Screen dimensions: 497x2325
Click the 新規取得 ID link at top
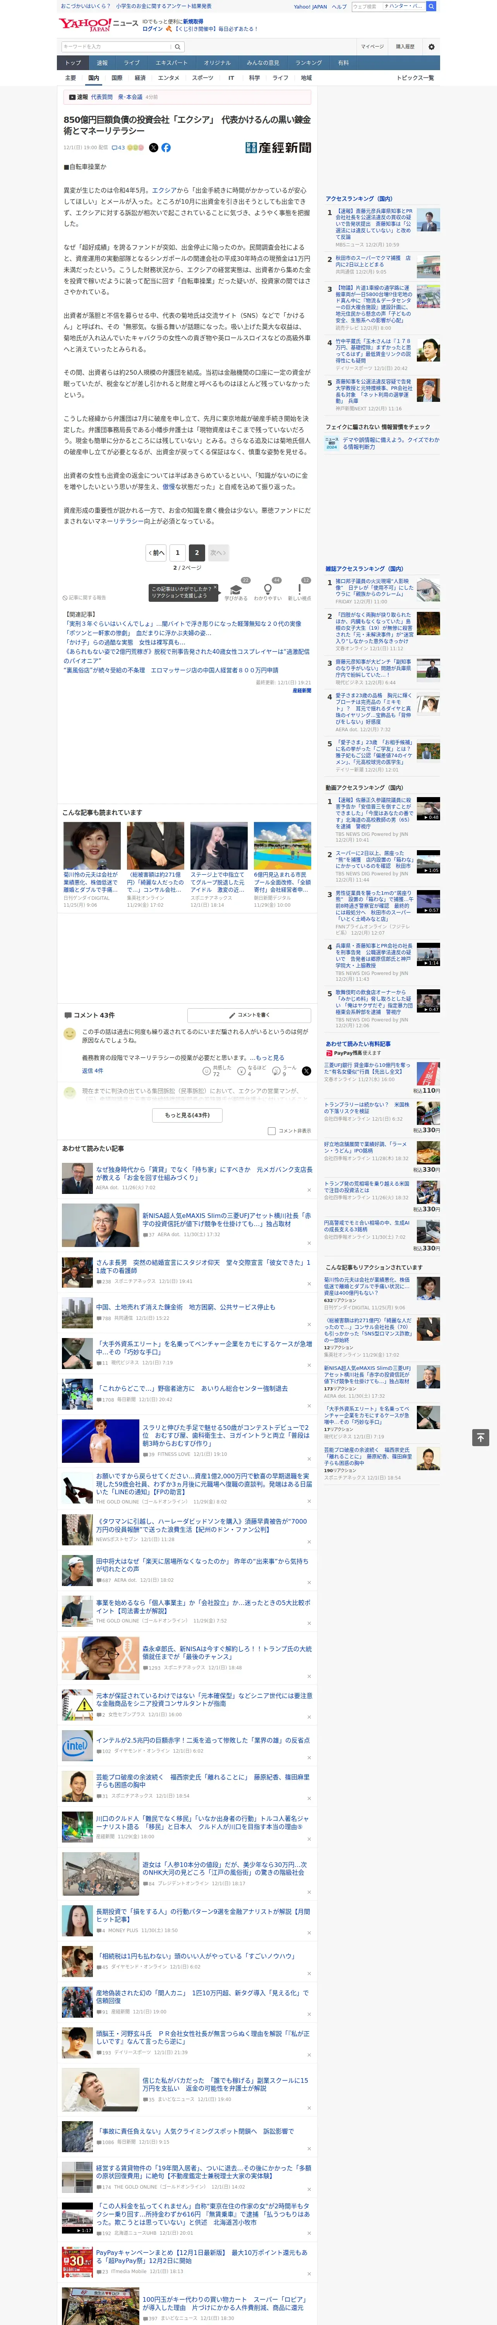(193, 21)
